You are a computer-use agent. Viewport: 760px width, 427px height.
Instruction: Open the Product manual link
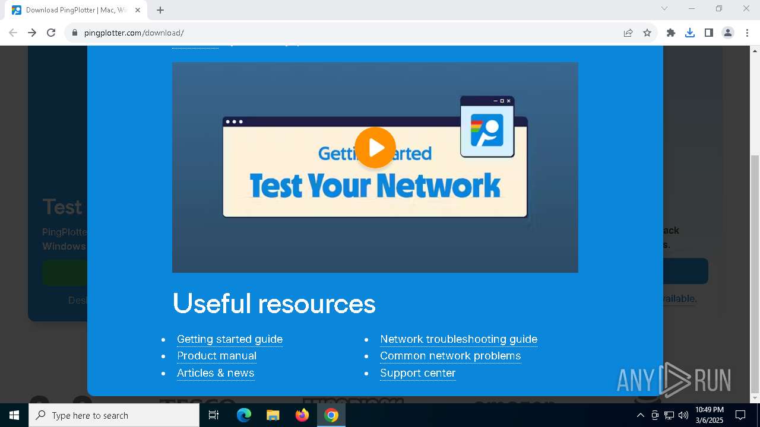tap(217, 356)
